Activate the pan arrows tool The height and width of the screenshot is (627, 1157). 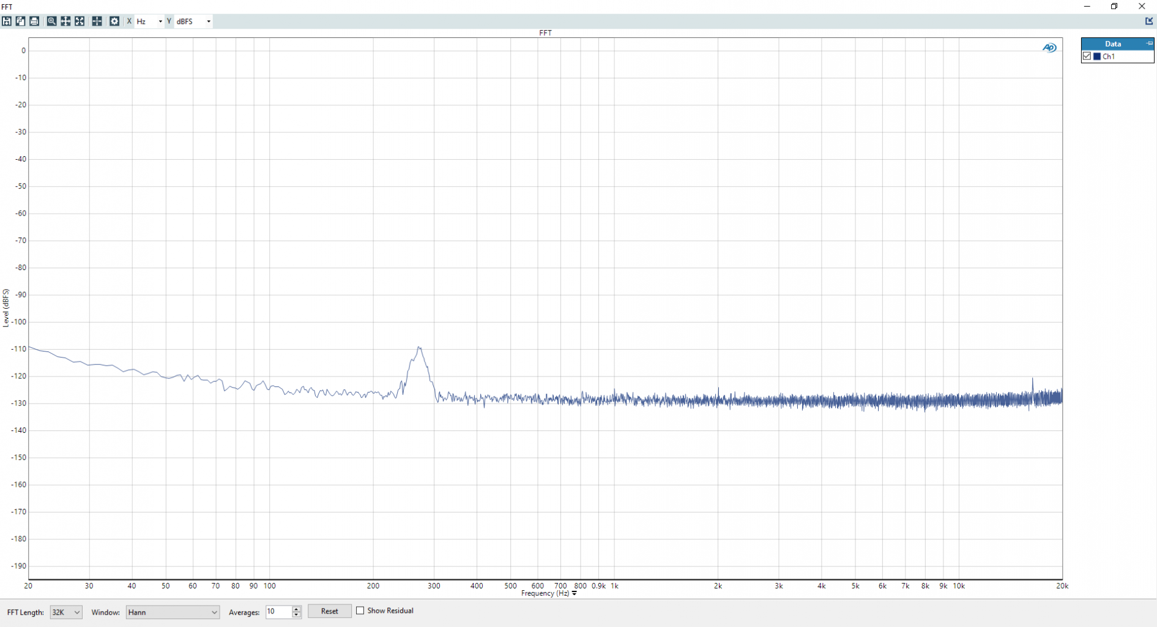point(65,21)
